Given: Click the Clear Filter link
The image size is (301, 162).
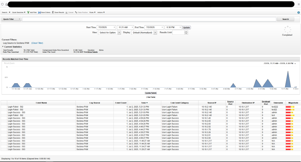Looking at the screenshot, I should (37, 43).
